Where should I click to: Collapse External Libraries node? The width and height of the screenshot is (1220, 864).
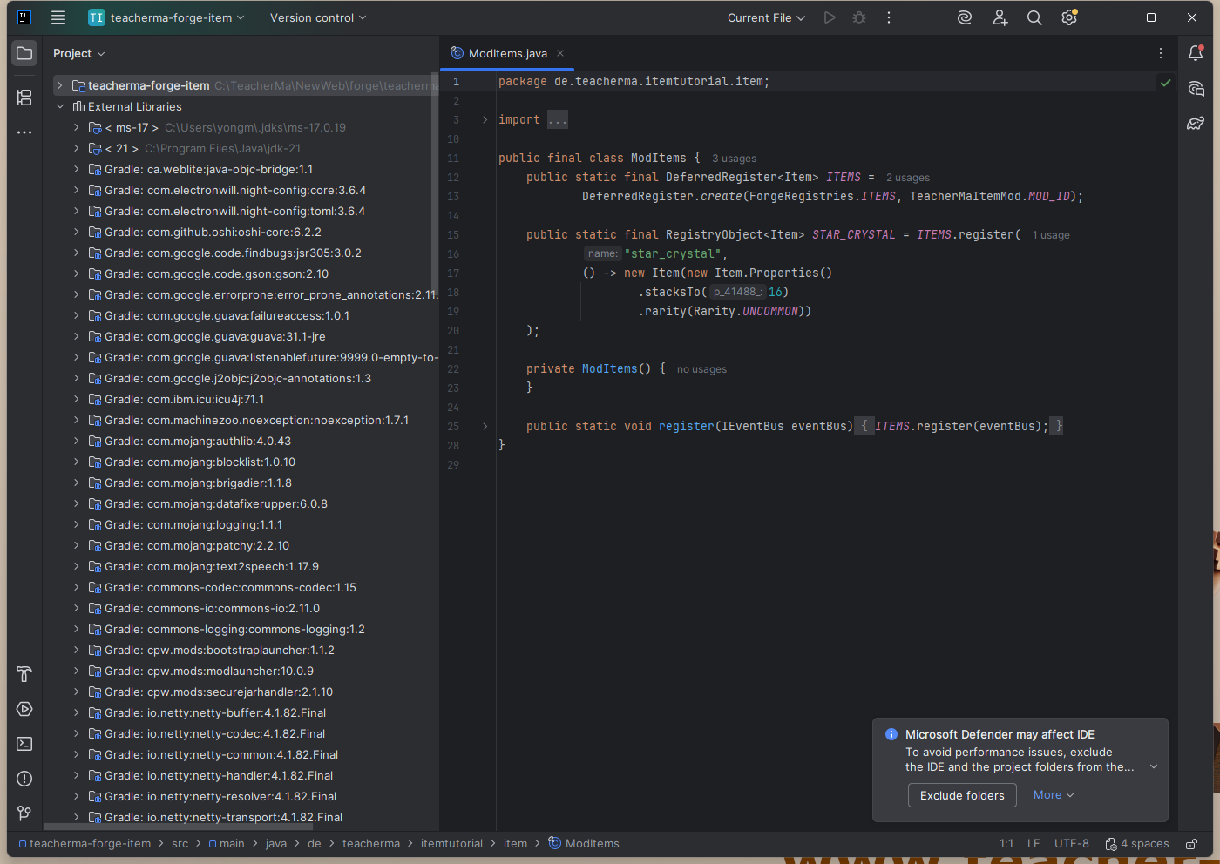tap(59, 106)
